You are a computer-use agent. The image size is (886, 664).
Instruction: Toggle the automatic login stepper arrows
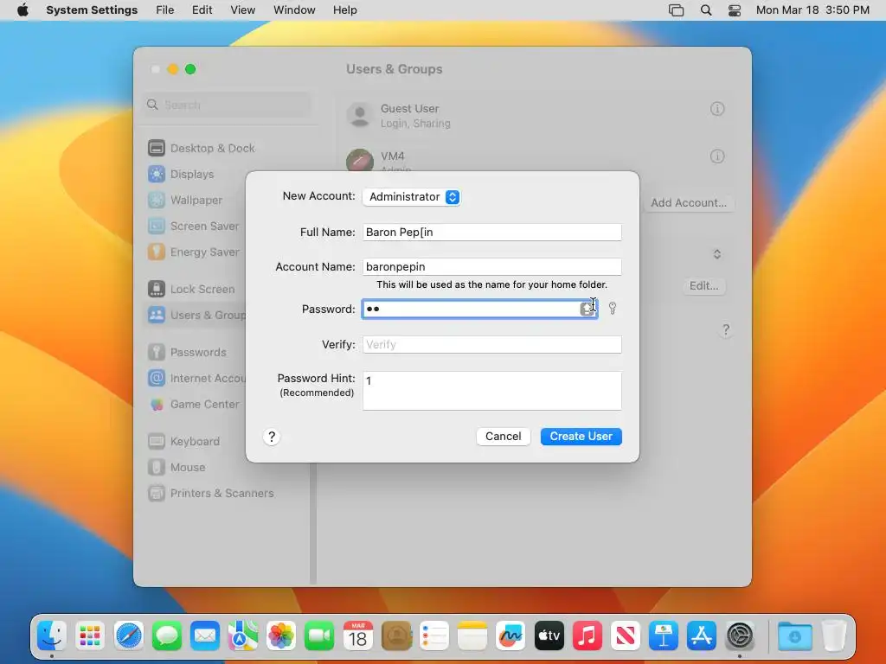717,254
